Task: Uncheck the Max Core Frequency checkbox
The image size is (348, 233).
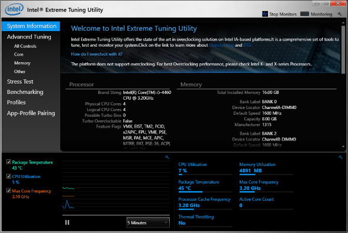Action: pos(9,190)
